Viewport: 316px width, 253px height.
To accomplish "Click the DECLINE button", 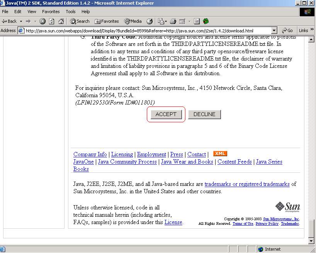I will 204,114.
